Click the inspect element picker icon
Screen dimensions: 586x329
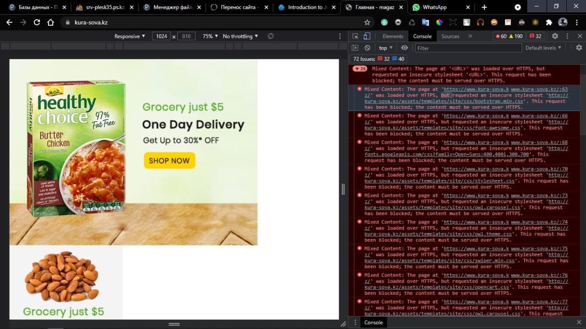tap(355, 36)
